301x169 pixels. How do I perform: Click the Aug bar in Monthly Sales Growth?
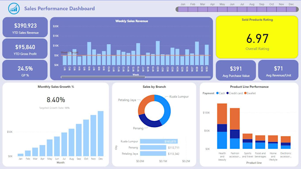click(x=71, y=143)
